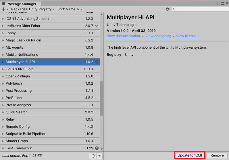Expand the ML Agents package arrow
Viewport: 229px width, 160px height.
[x=3, y=47]
